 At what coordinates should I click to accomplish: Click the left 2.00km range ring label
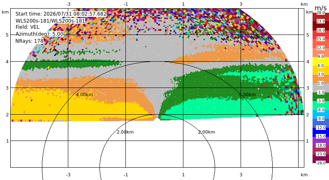tap(125, 132)
